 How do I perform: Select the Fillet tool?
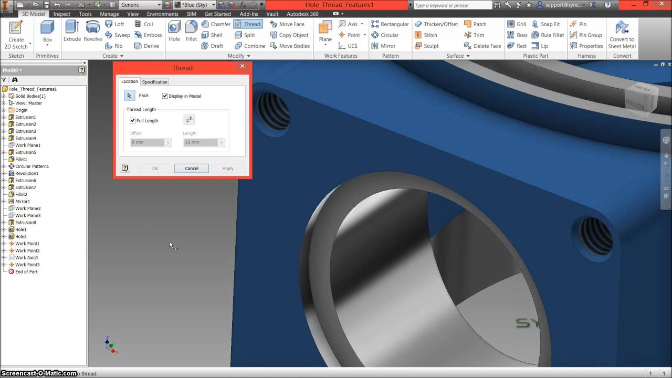pos(191,31)
